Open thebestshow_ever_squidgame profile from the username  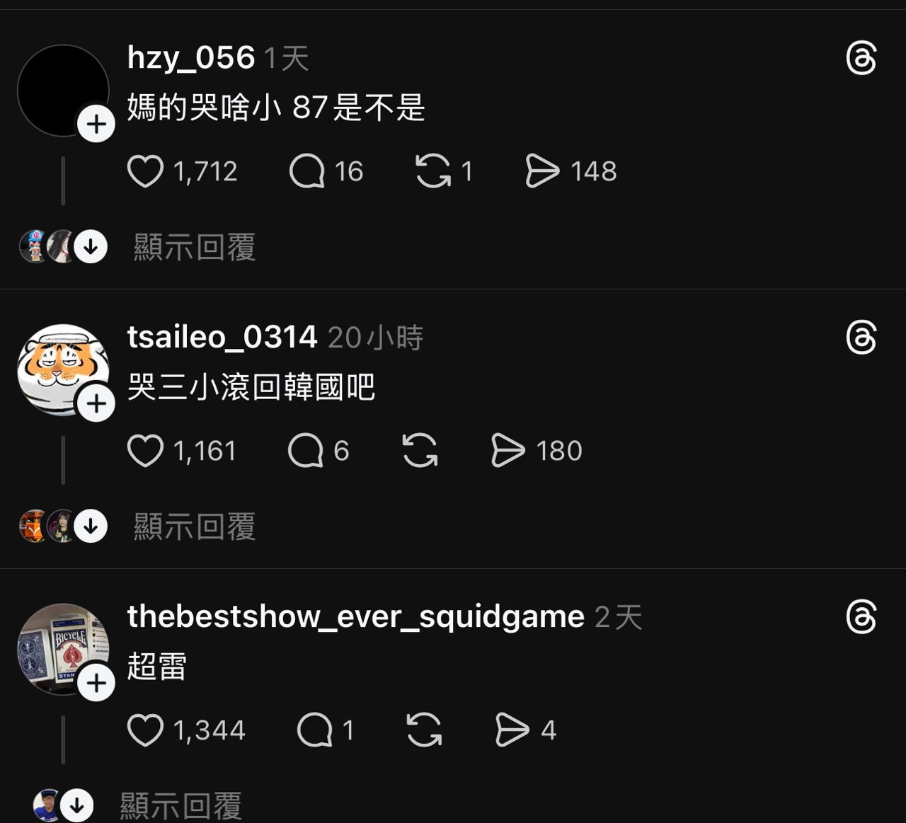356,617
